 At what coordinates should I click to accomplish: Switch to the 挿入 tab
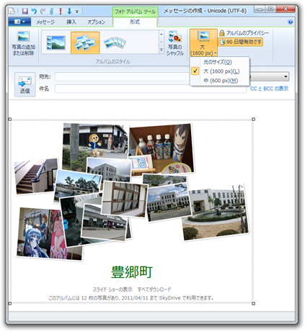pyautogui.click(x=71, y=22)
